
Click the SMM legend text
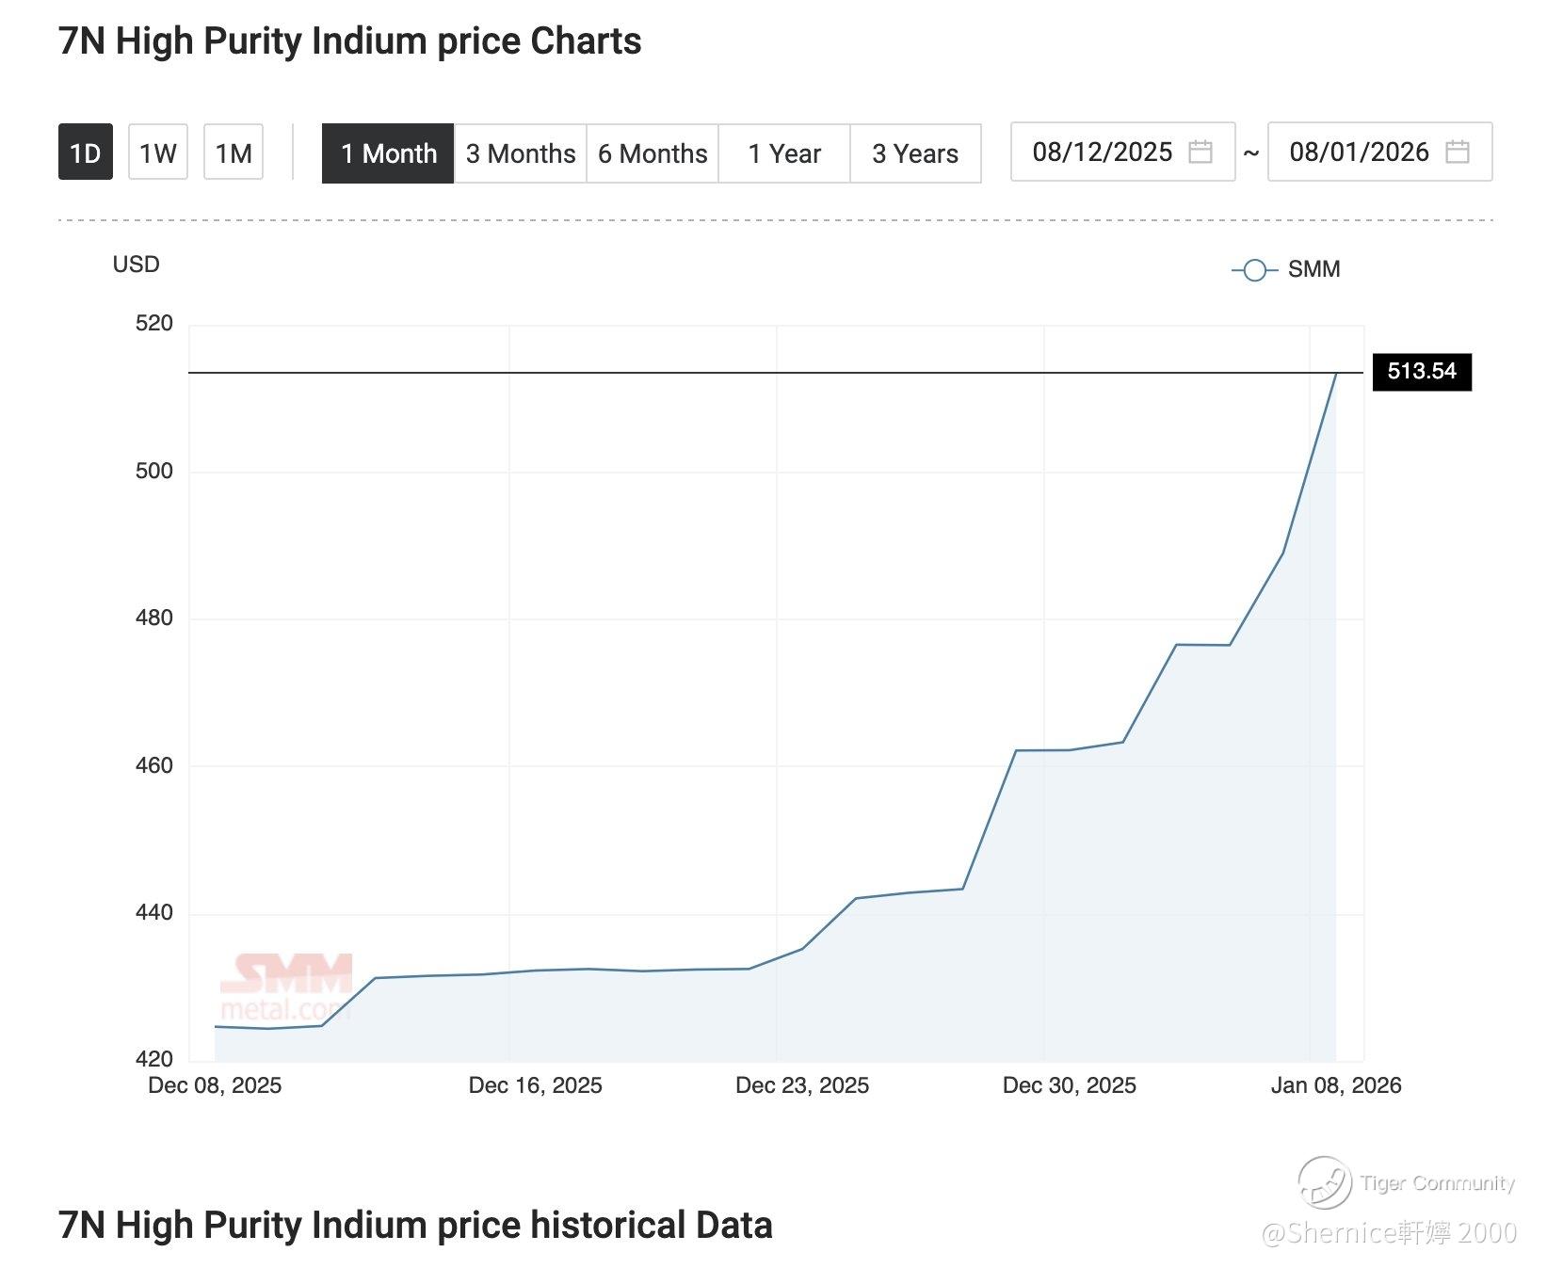coord(1313,269)
